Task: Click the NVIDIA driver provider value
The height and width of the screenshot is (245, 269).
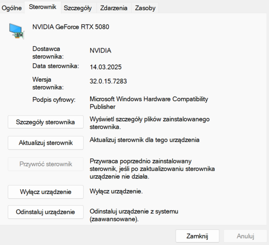Action: pos(101,51)
